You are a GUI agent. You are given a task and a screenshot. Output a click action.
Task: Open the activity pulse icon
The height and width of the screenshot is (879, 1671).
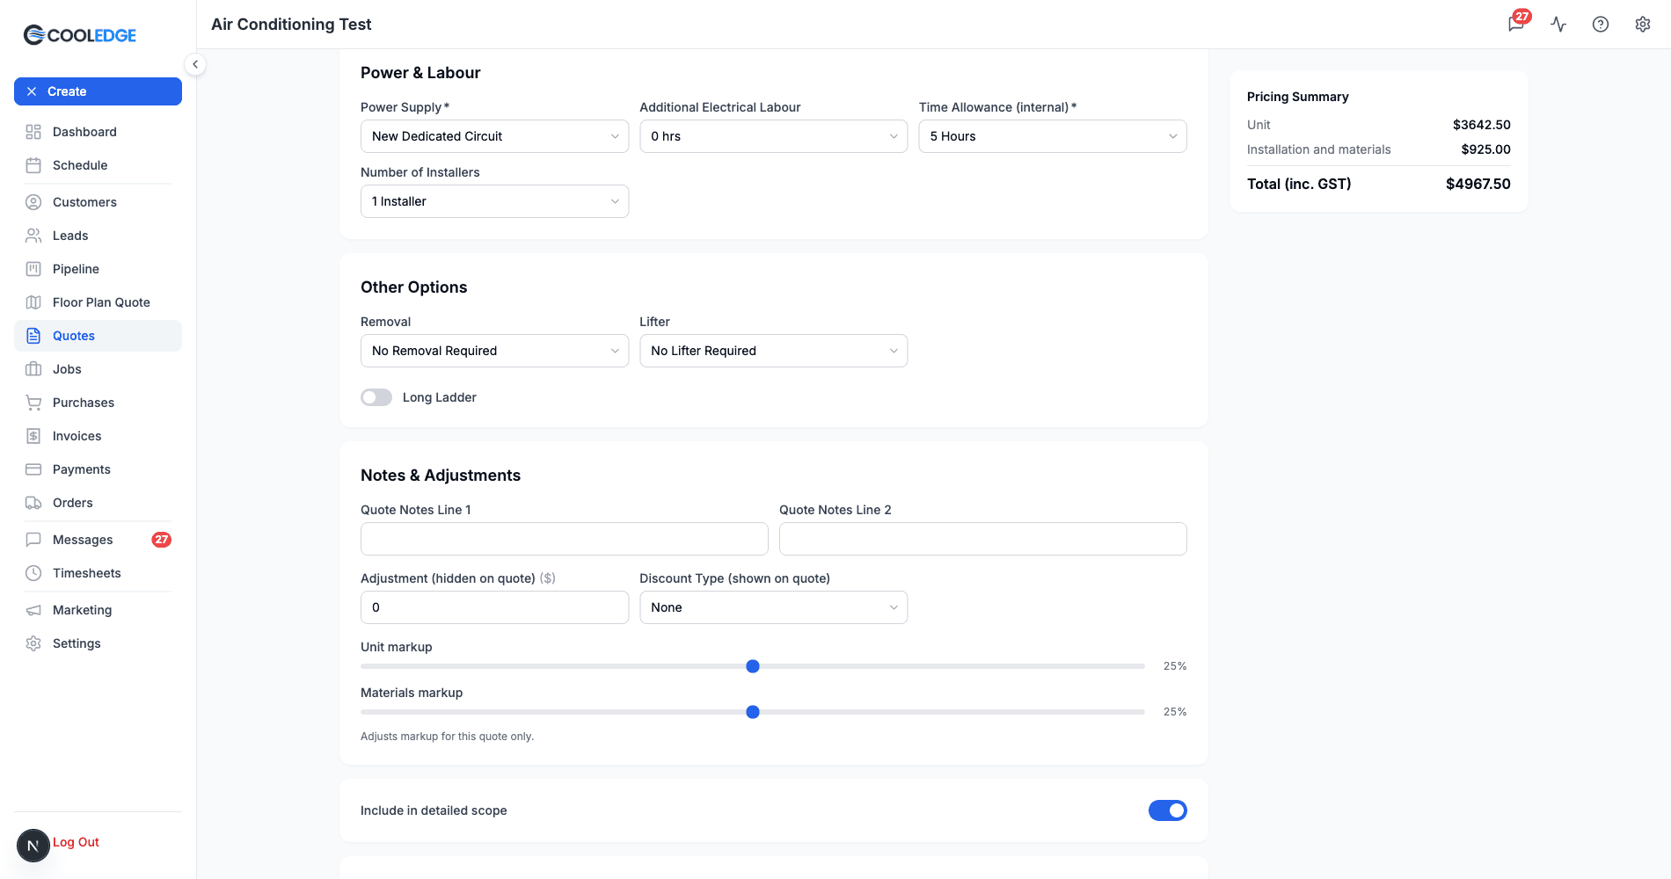point(1558,24)
